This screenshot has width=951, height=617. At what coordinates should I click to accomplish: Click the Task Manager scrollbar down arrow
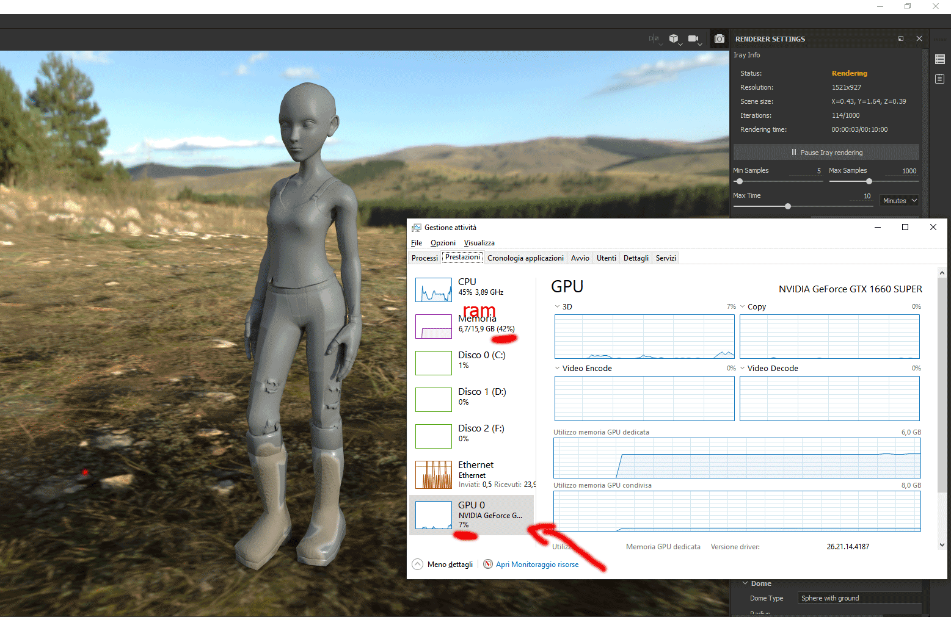coord(942,545)
